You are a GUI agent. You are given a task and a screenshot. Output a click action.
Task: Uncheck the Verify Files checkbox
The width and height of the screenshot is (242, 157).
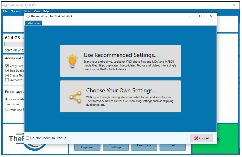click(7, 66)
